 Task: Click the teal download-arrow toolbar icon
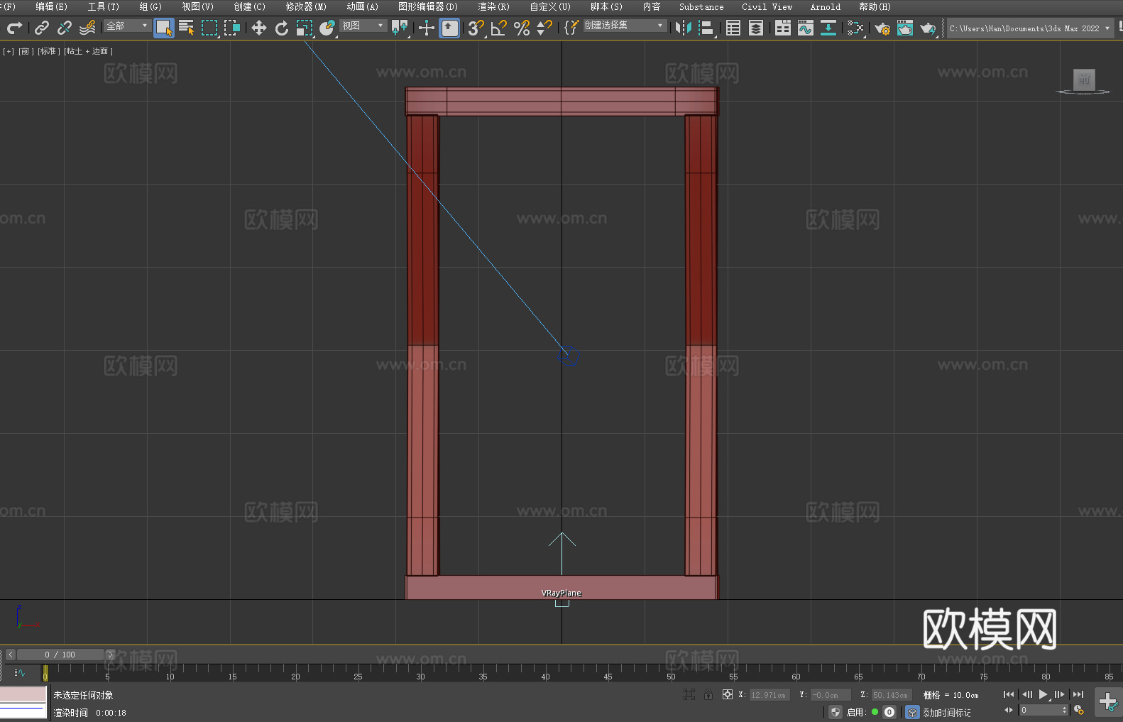point(828,28)
